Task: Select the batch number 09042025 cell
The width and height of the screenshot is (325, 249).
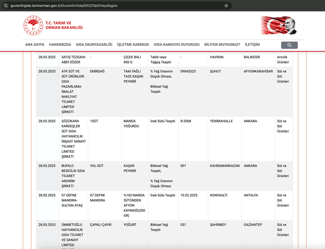Action: tap(193, 92)
